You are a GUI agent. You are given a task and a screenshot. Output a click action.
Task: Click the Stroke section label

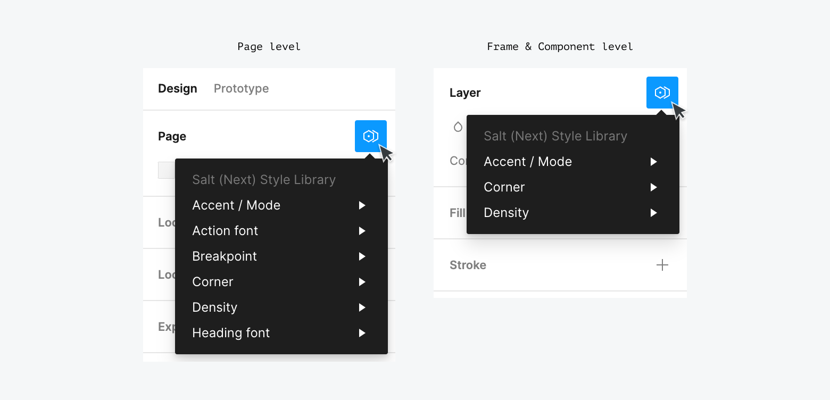pos(468,265)
